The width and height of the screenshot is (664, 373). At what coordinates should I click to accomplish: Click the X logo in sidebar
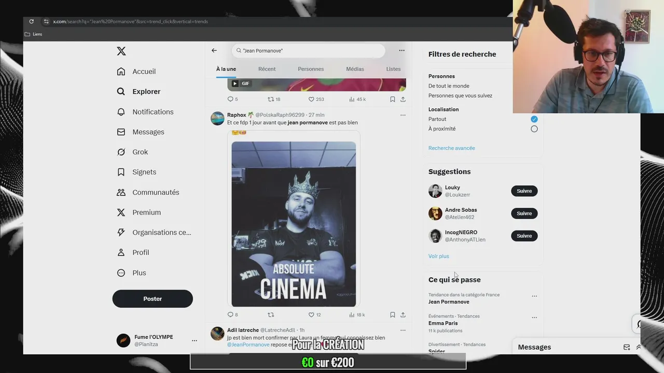click(x=121, y=51)
